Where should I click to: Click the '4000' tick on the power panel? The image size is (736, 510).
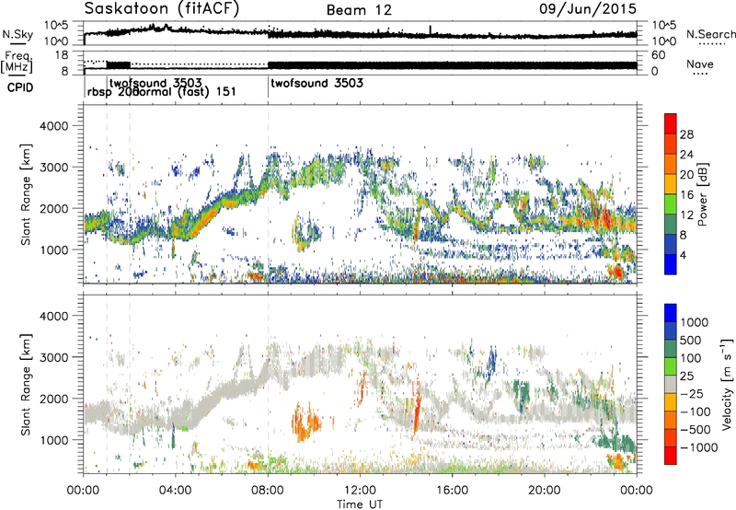point(53,126)
